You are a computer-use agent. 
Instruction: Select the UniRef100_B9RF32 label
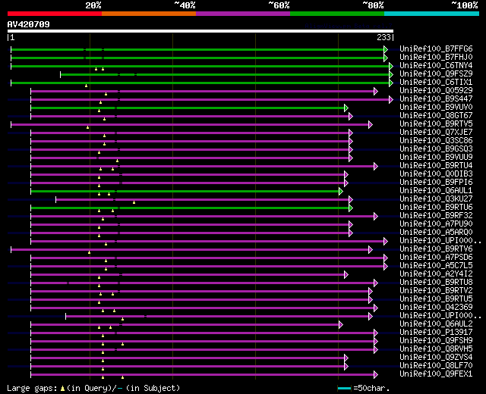pyautogui.click(x=436, y=216)
